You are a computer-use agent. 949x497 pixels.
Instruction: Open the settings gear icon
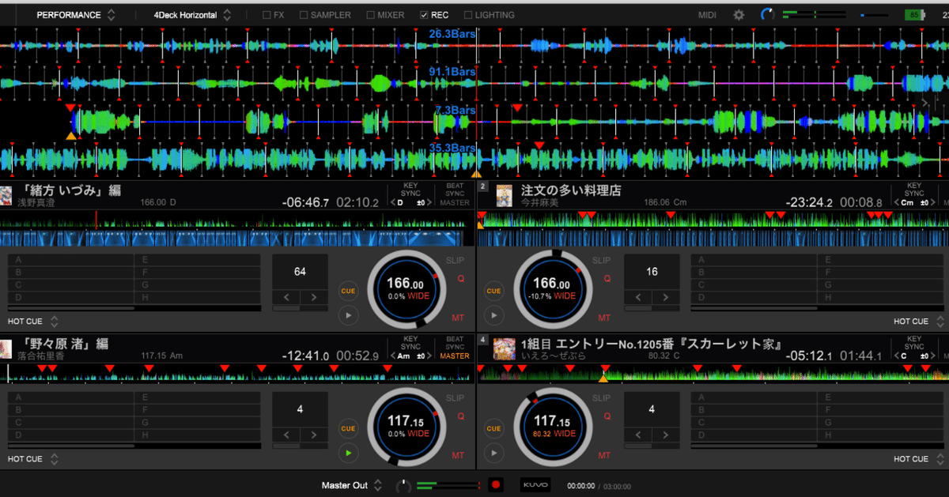point(739,15)
